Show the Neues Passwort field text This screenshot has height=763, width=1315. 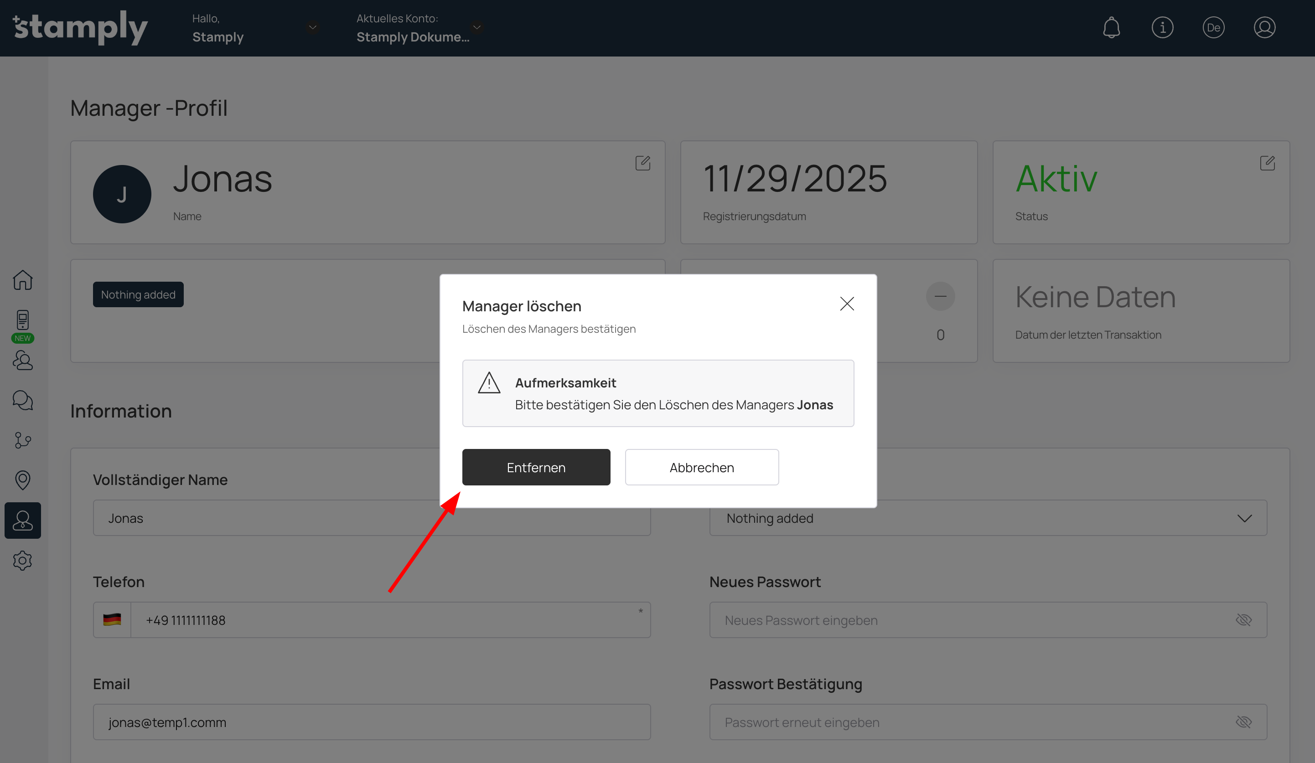pyautogui.click(x=1243, y=620)
